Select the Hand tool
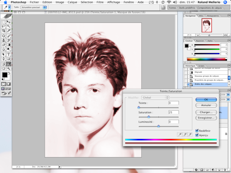Image resolution: width=231 pixels, height=173 pixels. click(x=4, y=68)
